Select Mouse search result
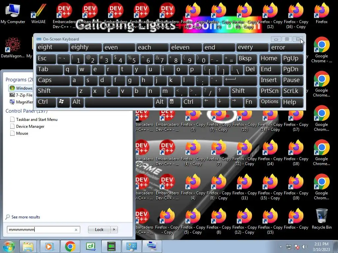The width and height of the screenshot is (338, 253). (x=19, y=133)
